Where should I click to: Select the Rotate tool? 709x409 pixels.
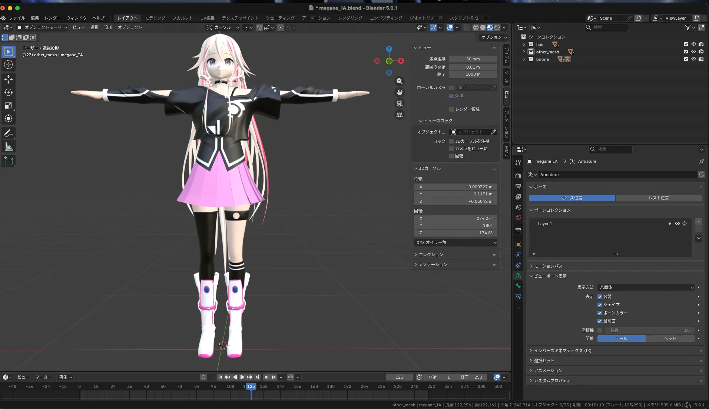[9, 92]
